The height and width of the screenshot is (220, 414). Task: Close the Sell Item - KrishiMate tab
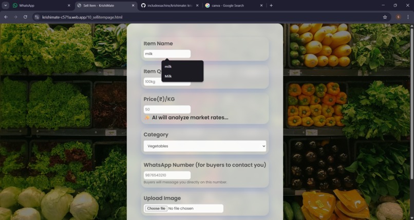click(133, 5)
